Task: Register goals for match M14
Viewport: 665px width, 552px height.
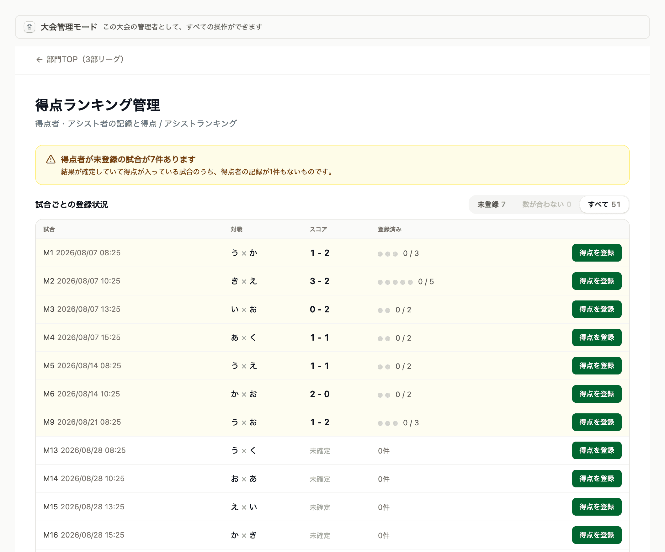Action: coord(597,478)
